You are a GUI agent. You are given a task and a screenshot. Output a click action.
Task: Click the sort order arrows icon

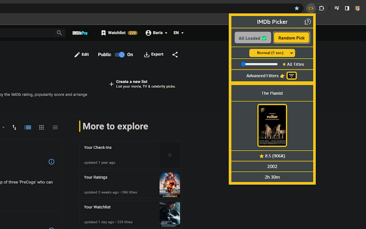click(x=14, y=127)
